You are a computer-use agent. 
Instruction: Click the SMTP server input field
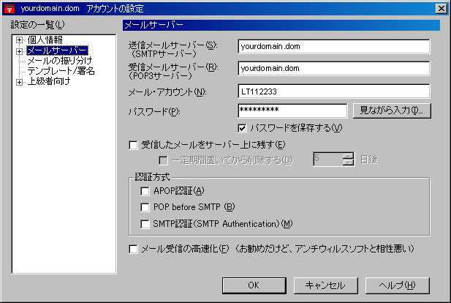tap(333, 46)
